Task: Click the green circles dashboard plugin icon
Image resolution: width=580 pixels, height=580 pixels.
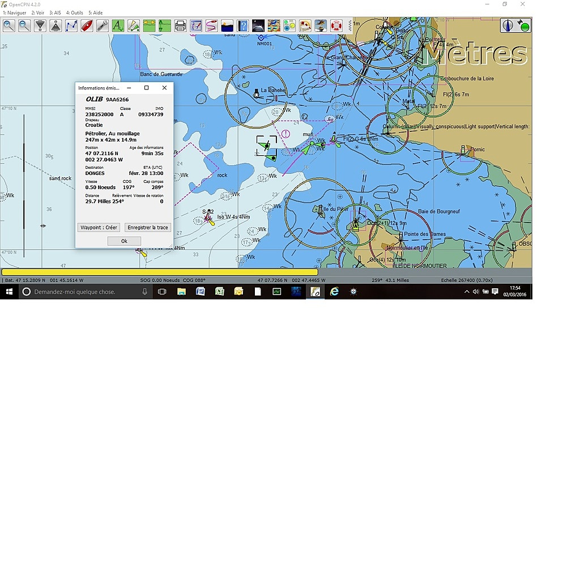Action: click(x=289, y=25)
